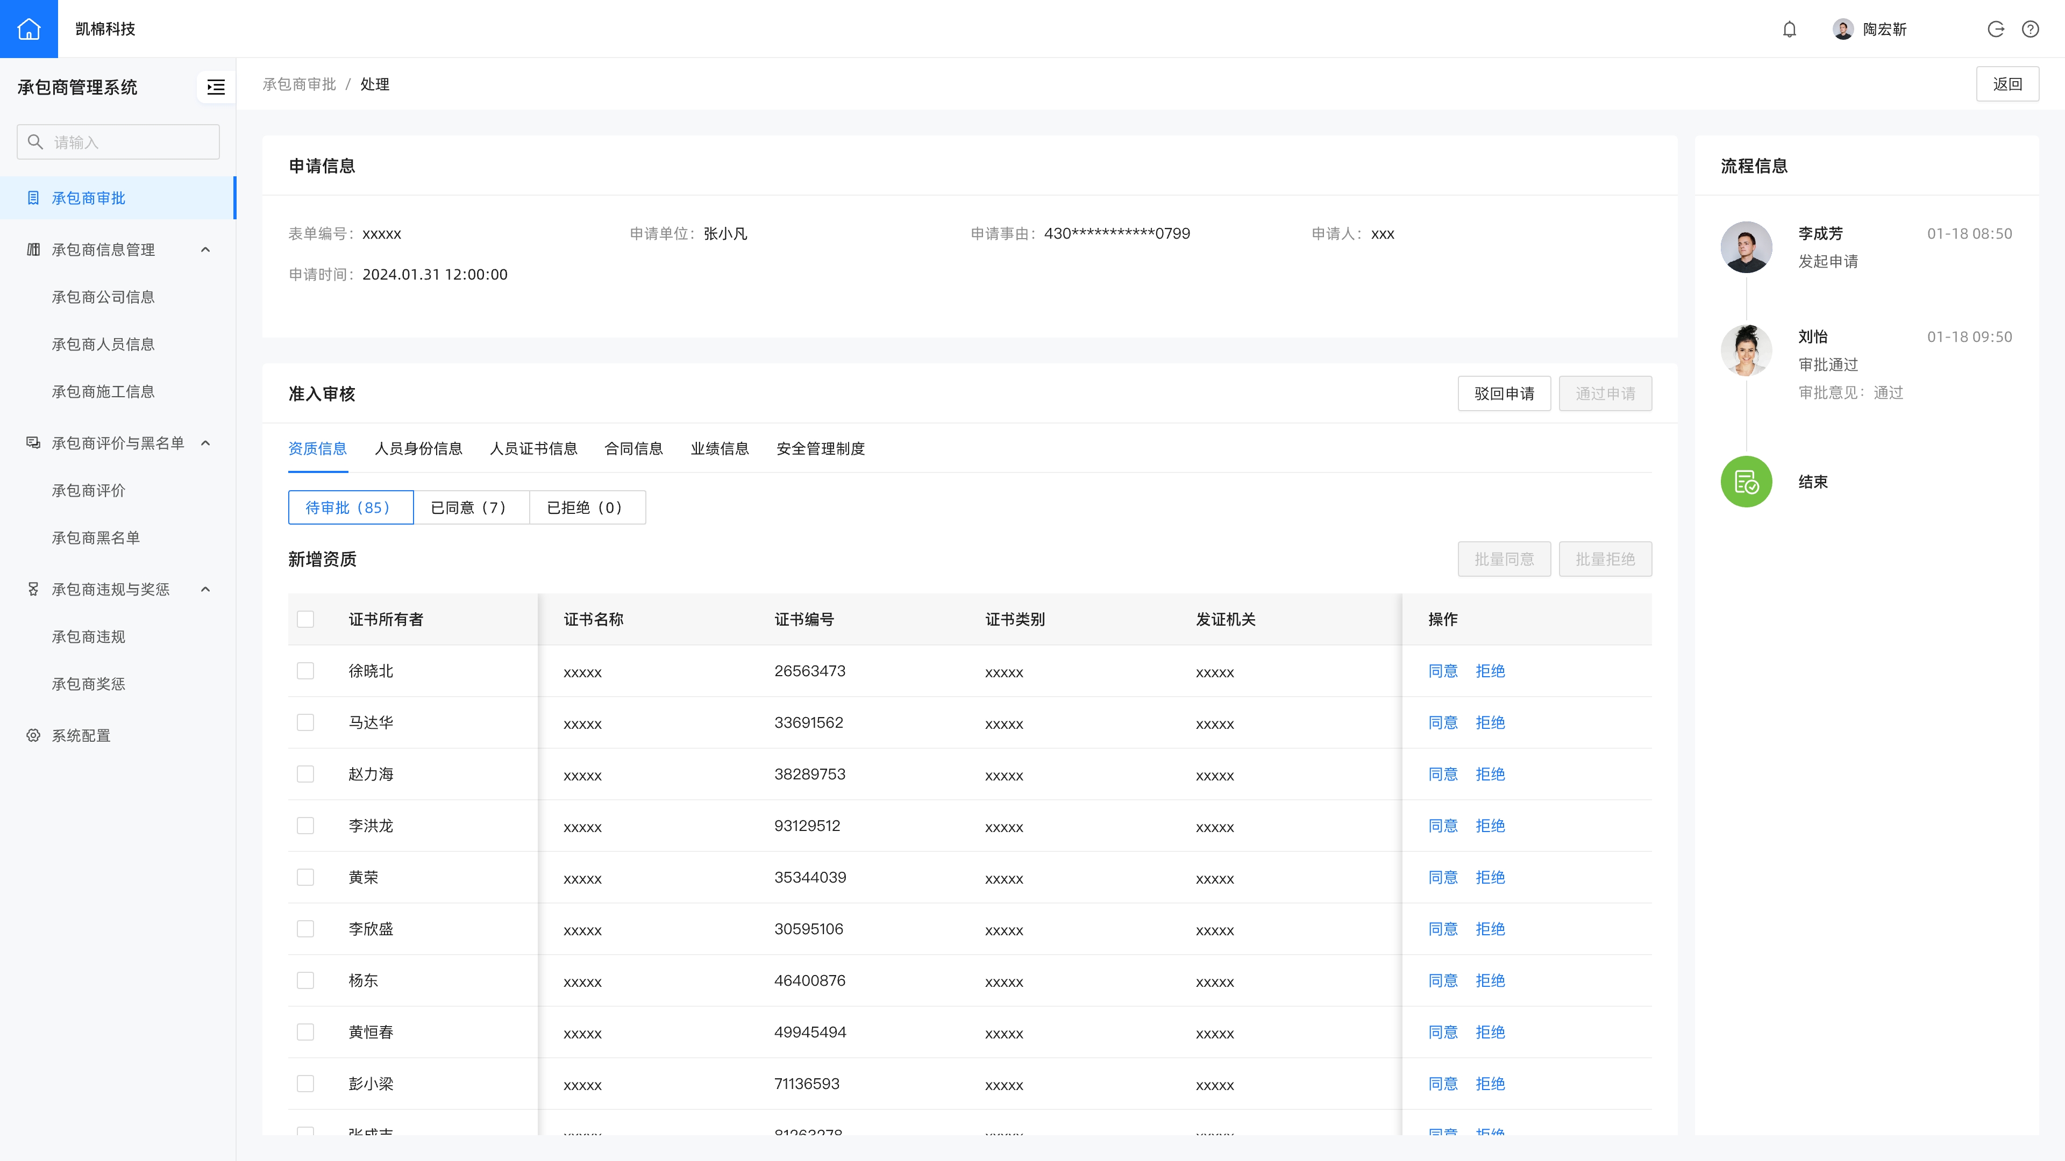Click 拒绝 for 马达华's certificate
This screenshot has width=2065, height=1161.
[x=1490, y=723]
